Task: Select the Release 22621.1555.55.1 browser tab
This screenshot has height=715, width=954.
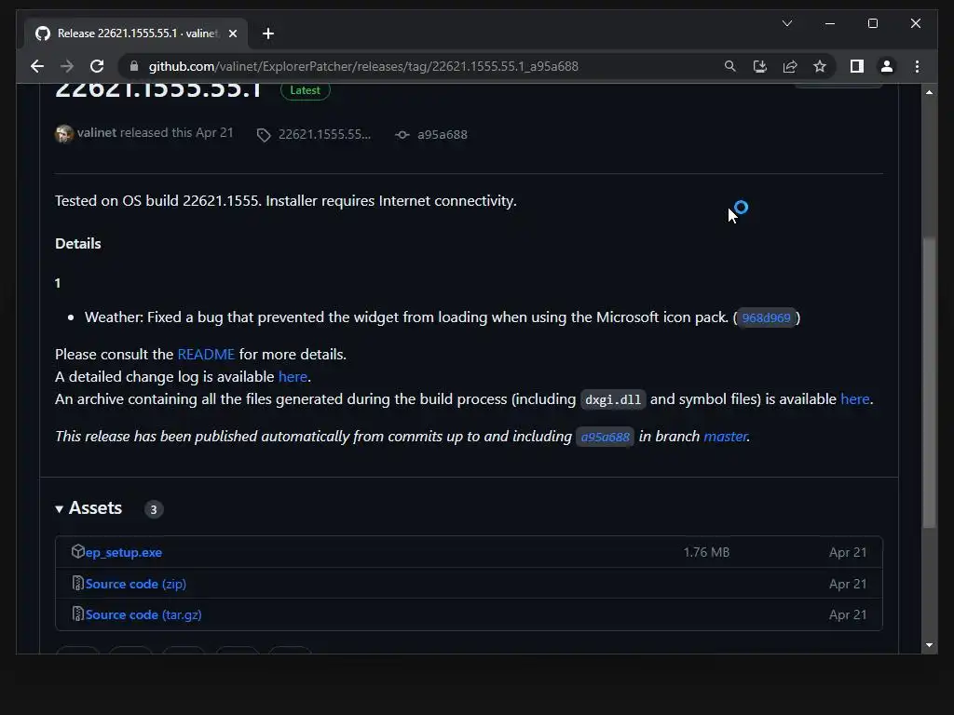Action: 136,34
